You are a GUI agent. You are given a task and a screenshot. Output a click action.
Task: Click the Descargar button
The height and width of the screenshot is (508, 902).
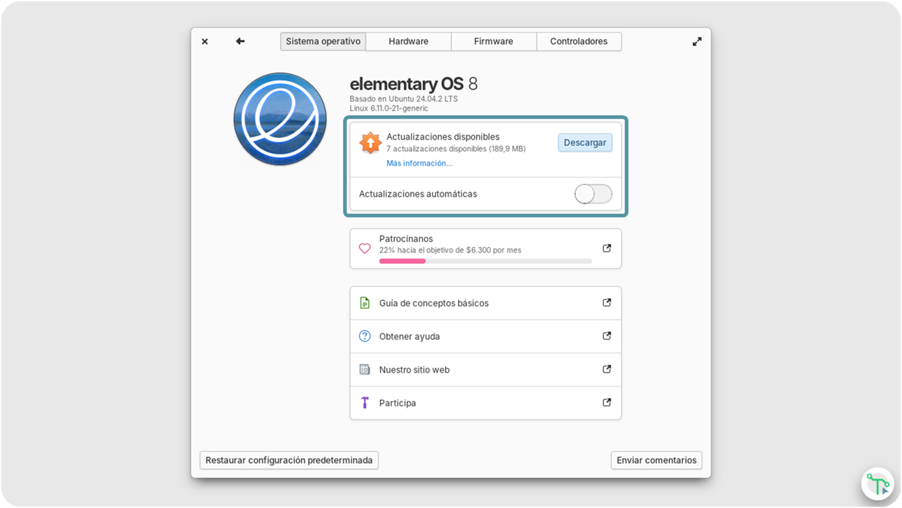coord(584,142)
